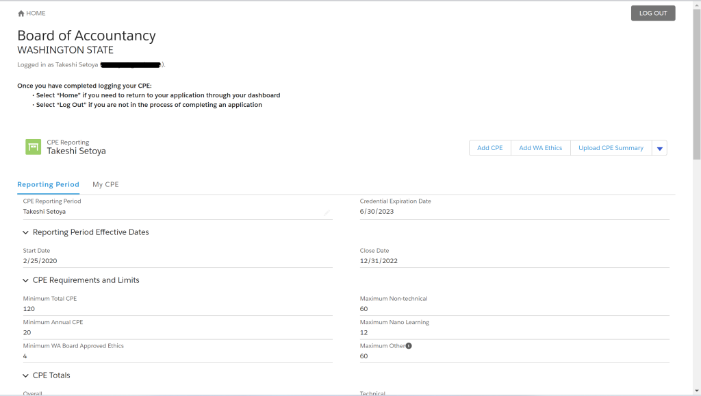
Task: Click the Minimum Total CPE value 120
Action: [x=29, y=309]
